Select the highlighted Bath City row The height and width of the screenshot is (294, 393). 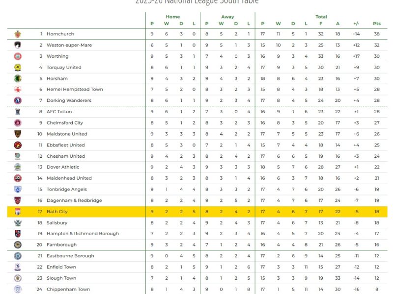pos(196,212)
